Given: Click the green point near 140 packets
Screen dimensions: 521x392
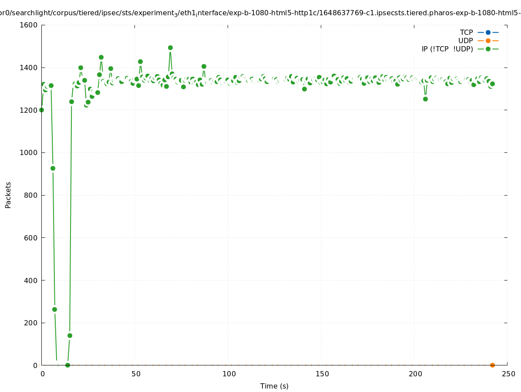Looking at the screenshot, I should click(x=70, y=335).
